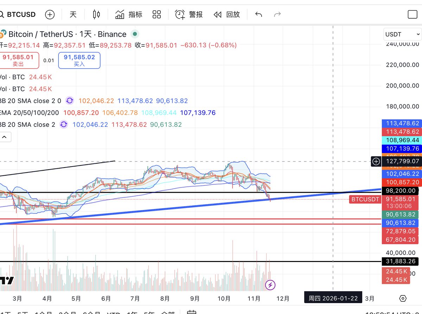The height and width of the screenshot is (314, 422).
Task: Open the candlestick chart style menu
Action: tap(96, 14)
